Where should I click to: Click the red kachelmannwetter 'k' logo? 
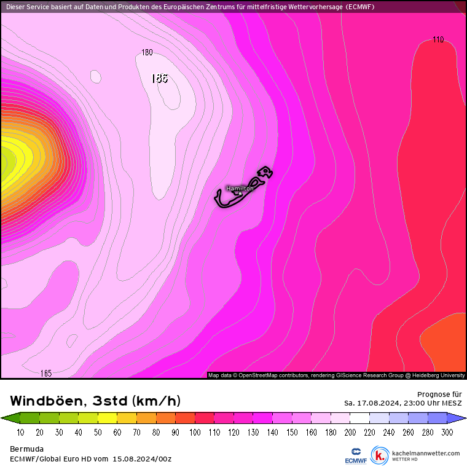point(380,455)
